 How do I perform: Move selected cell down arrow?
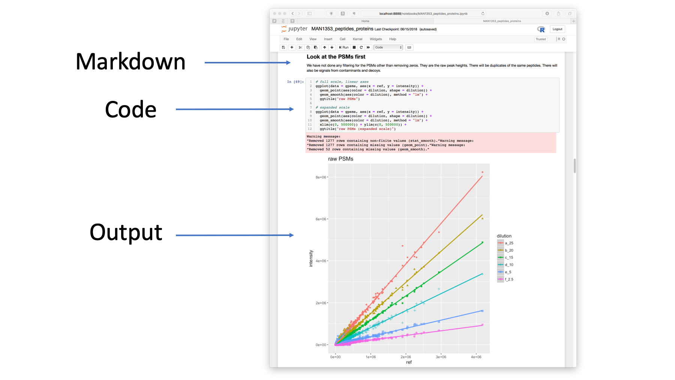[332, 47]
